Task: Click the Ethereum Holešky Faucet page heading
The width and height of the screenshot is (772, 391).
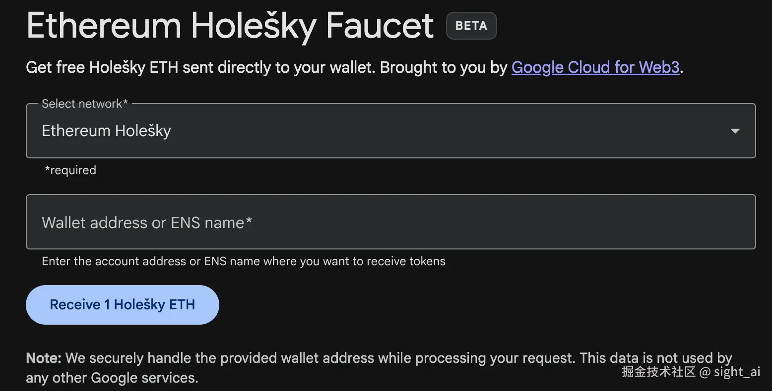Action: [x=230, y=26]
